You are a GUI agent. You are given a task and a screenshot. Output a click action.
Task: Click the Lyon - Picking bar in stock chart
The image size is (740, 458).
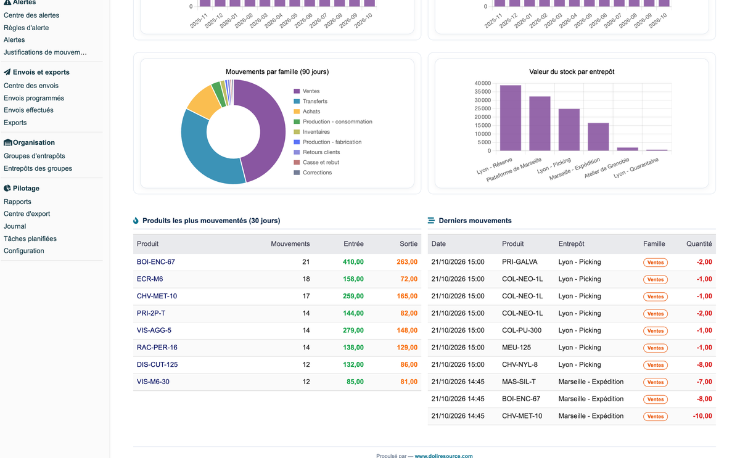point(569,129)
